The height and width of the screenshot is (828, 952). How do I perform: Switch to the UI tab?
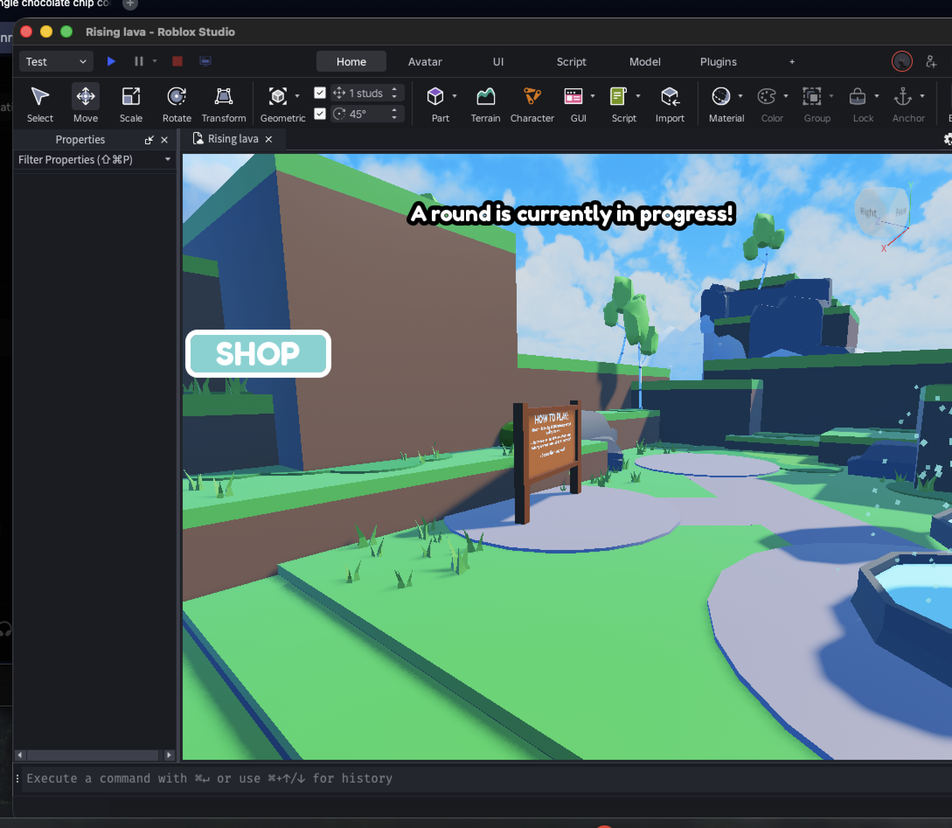pyautogui.click(x=498, y=62)
